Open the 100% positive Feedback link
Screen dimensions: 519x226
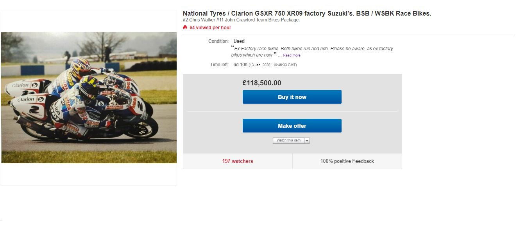(x=347, y=161)
